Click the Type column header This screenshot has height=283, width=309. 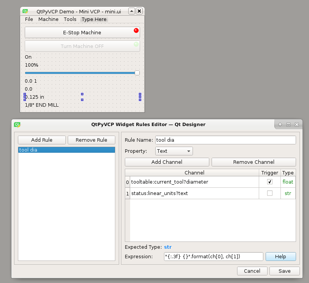click(x=288, y=173)
